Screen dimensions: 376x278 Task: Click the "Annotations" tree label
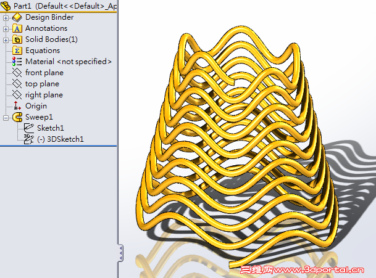(x=46, y=28)
